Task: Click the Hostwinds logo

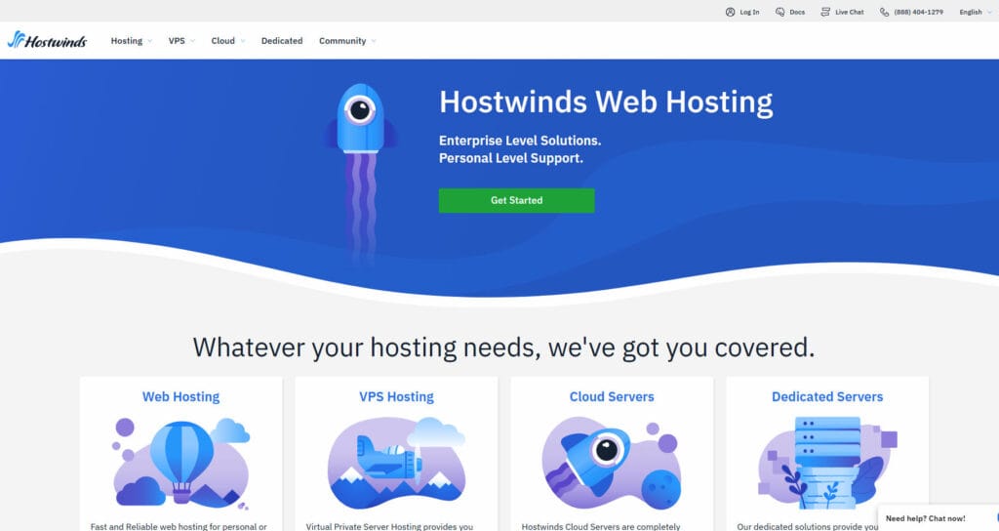Action: 47,40
